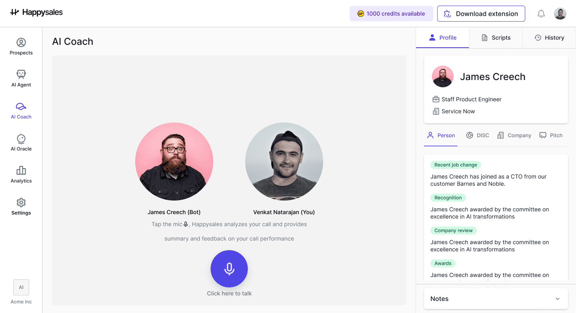Open Prospects in the sidebar
Screen dimensions: 576x313
point(21,46)
